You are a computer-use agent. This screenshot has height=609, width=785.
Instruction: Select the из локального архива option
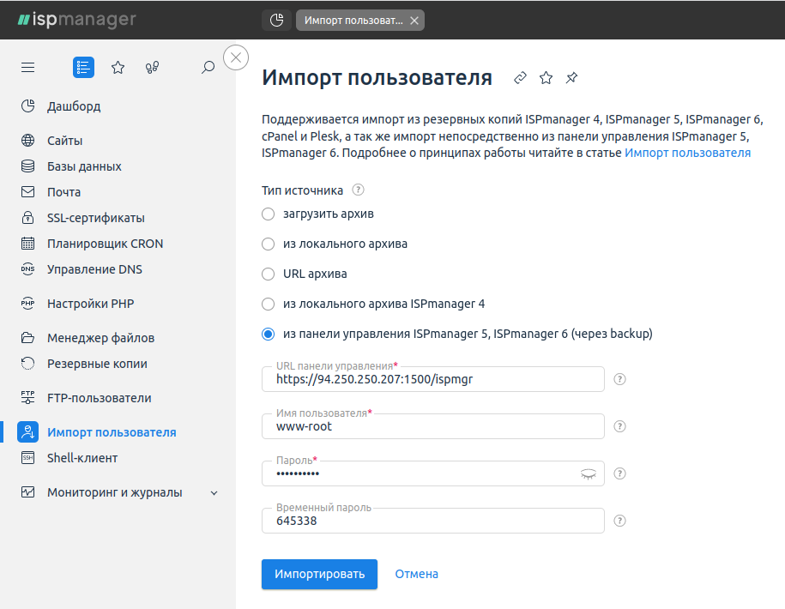pos(269,244)
